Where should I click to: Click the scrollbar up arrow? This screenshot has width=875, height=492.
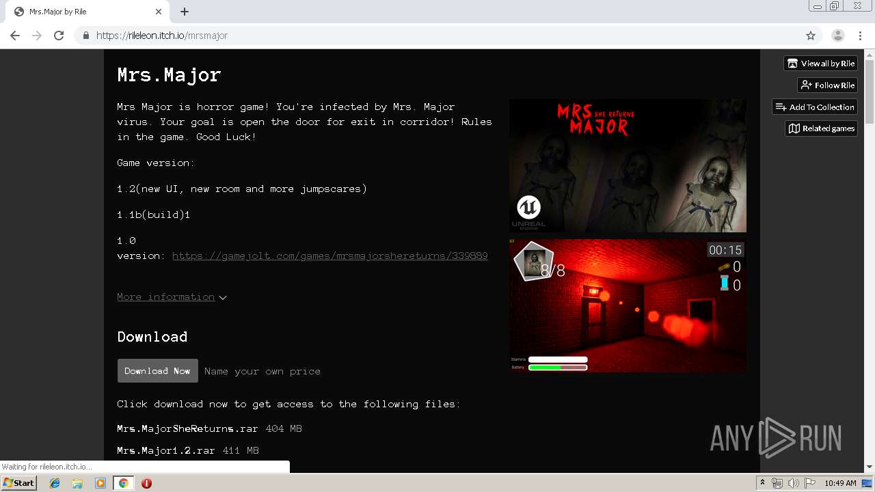870,54
